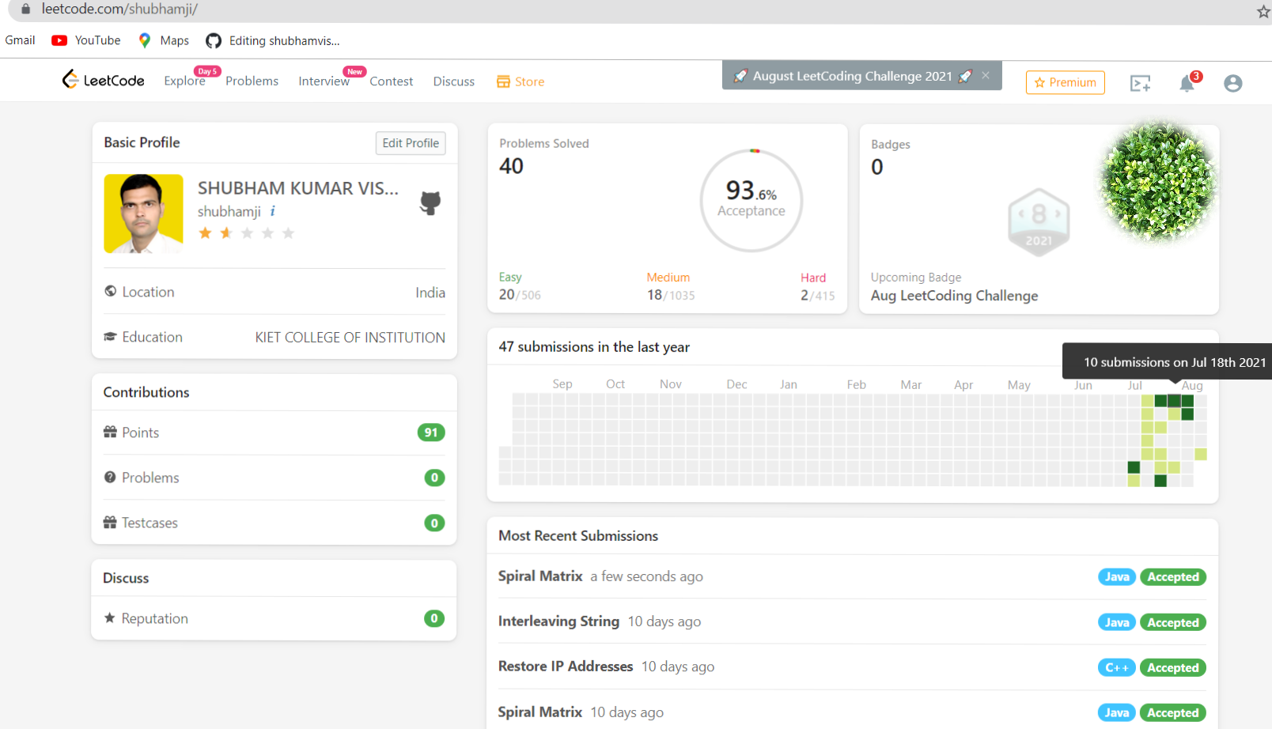Click the C++ tag on Restore IP Addresses

1117,667
